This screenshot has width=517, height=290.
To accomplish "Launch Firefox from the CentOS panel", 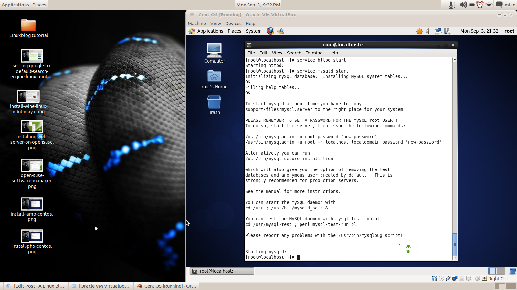I will [270, 31].
